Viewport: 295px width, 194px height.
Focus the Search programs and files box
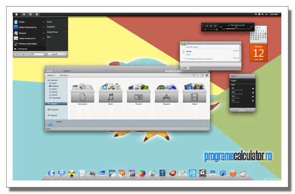click(29, 54)
